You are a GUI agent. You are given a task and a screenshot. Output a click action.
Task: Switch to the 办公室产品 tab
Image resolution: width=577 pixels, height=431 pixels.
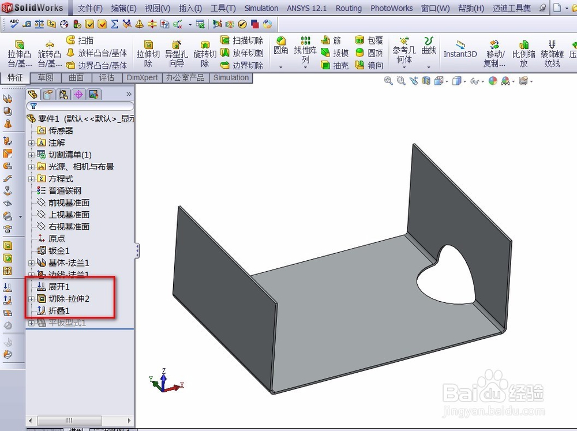(x=185, y=78)
